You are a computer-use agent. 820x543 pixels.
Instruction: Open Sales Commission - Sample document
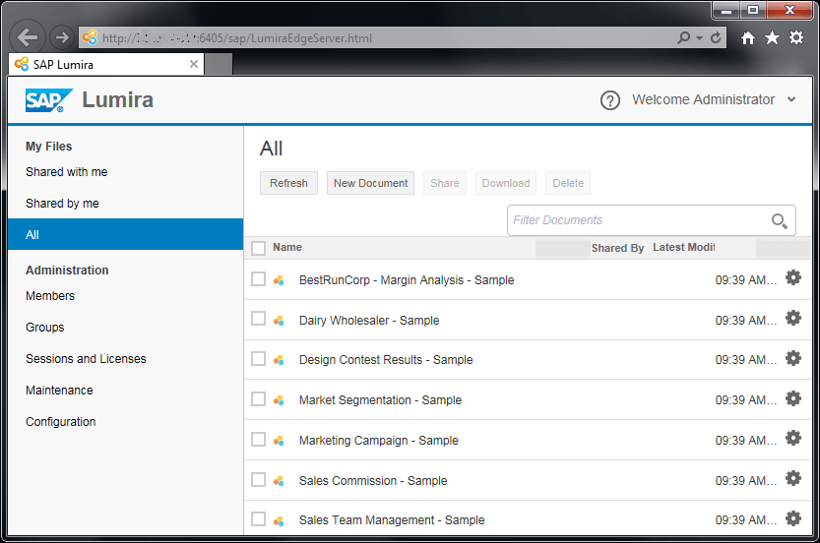tap(373, 480)
